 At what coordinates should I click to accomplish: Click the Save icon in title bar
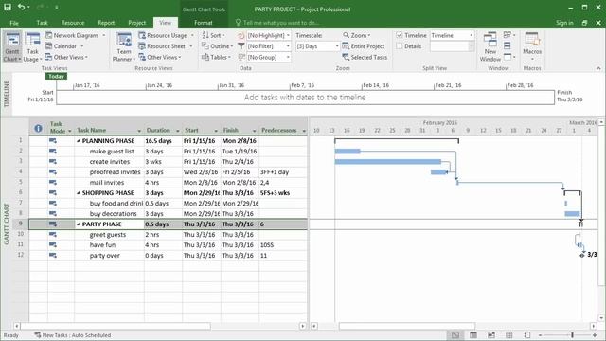8,7
